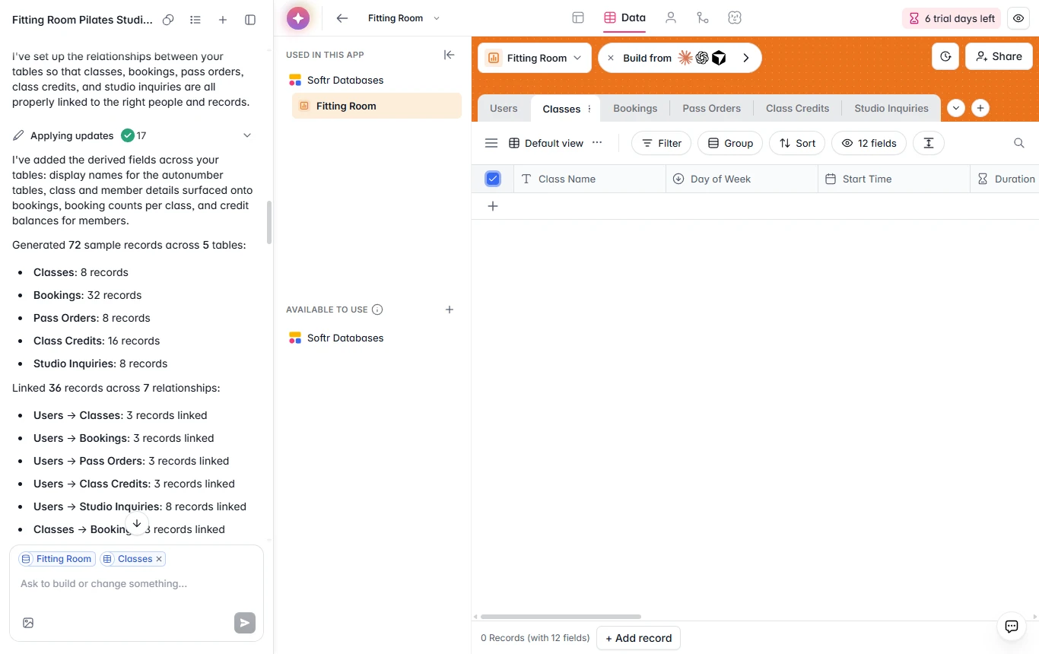Switch to the Bookings table tab

point(635,108)
